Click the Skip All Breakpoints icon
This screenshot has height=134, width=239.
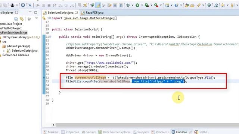pos(30,6)
